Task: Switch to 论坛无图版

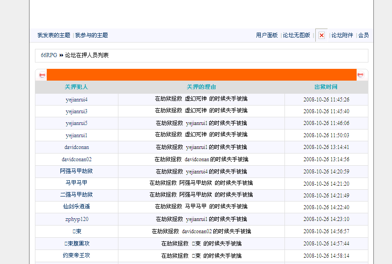Action: pyautogui.click(x=297, y=35)
